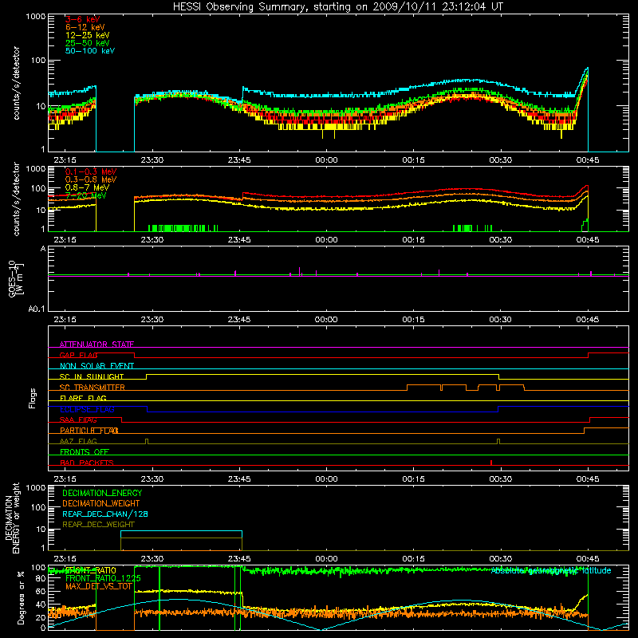Select the GAP_FLAG label

pyautogui.click(x=78, y=355)
